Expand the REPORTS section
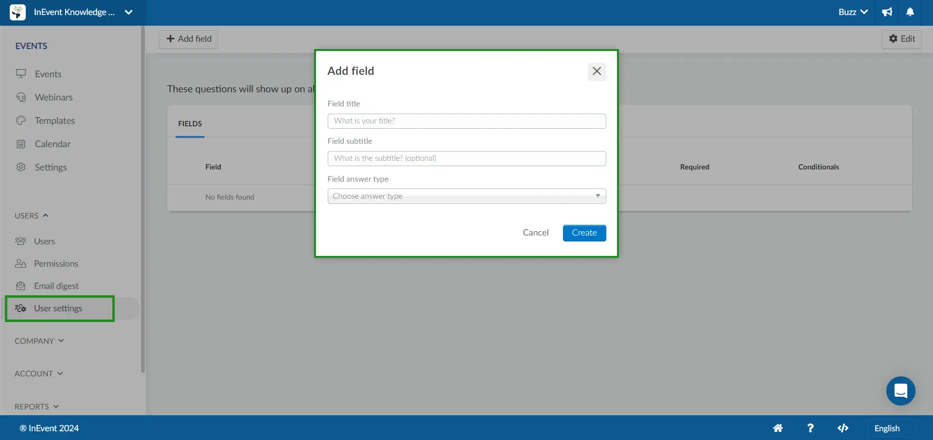The height and width of the screenshot is (440, 933). (x=37, y=406)
